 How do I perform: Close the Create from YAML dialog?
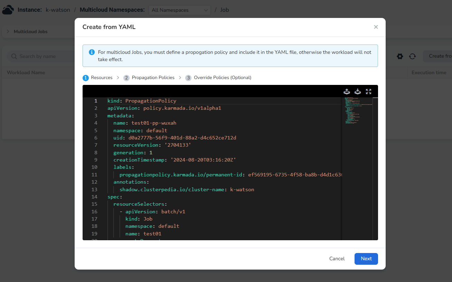click(376, 27)
